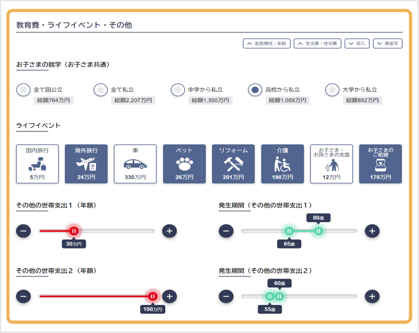Screen dimensions: 419x333
Task: Click the 総額892万円 amount label
Action: [362, 100]
